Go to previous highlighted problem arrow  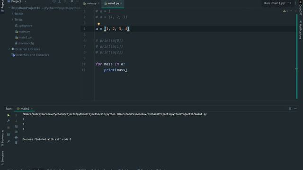(x=291, y=11)
